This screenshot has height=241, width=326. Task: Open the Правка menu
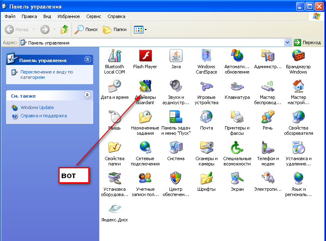[x=29, y=16]
